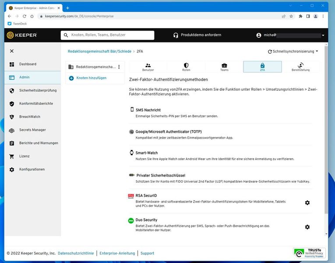Screen dimensions: 335x263
Task: Focus the Knoten, Rollen, Teams, Benutzer search field
Action: click(x=107, y=35)
